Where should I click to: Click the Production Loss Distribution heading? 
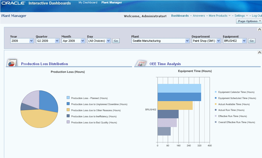coord(45,64)
